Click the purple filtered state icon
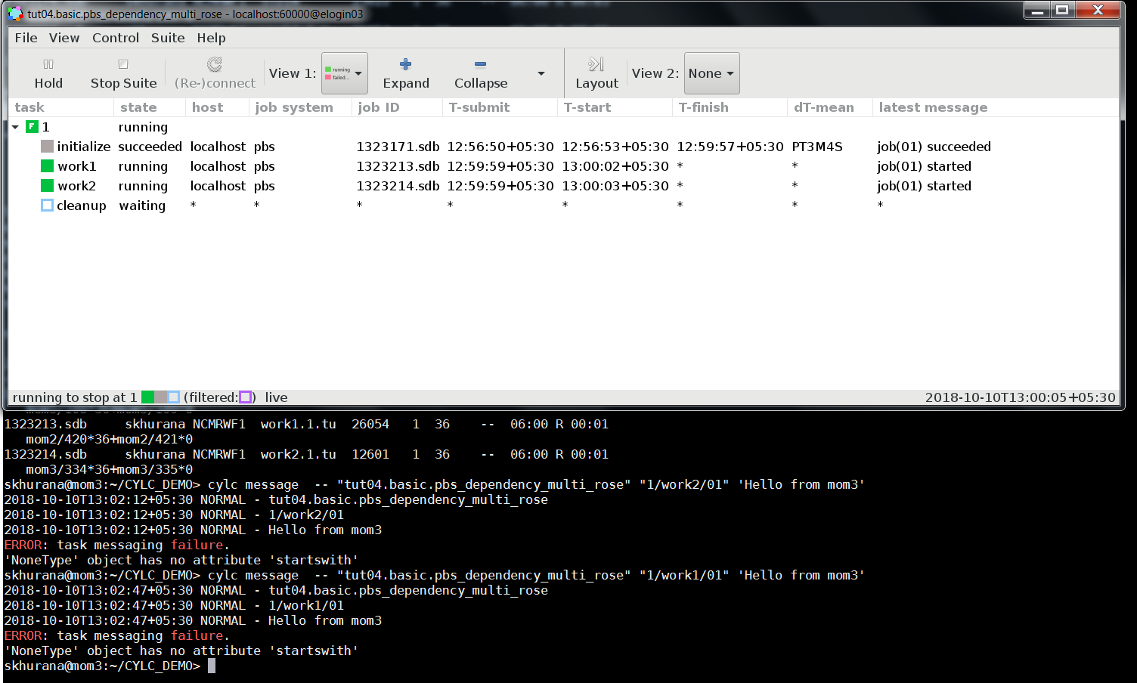This screenshot has height=683, width=1137. pos(245,397)
